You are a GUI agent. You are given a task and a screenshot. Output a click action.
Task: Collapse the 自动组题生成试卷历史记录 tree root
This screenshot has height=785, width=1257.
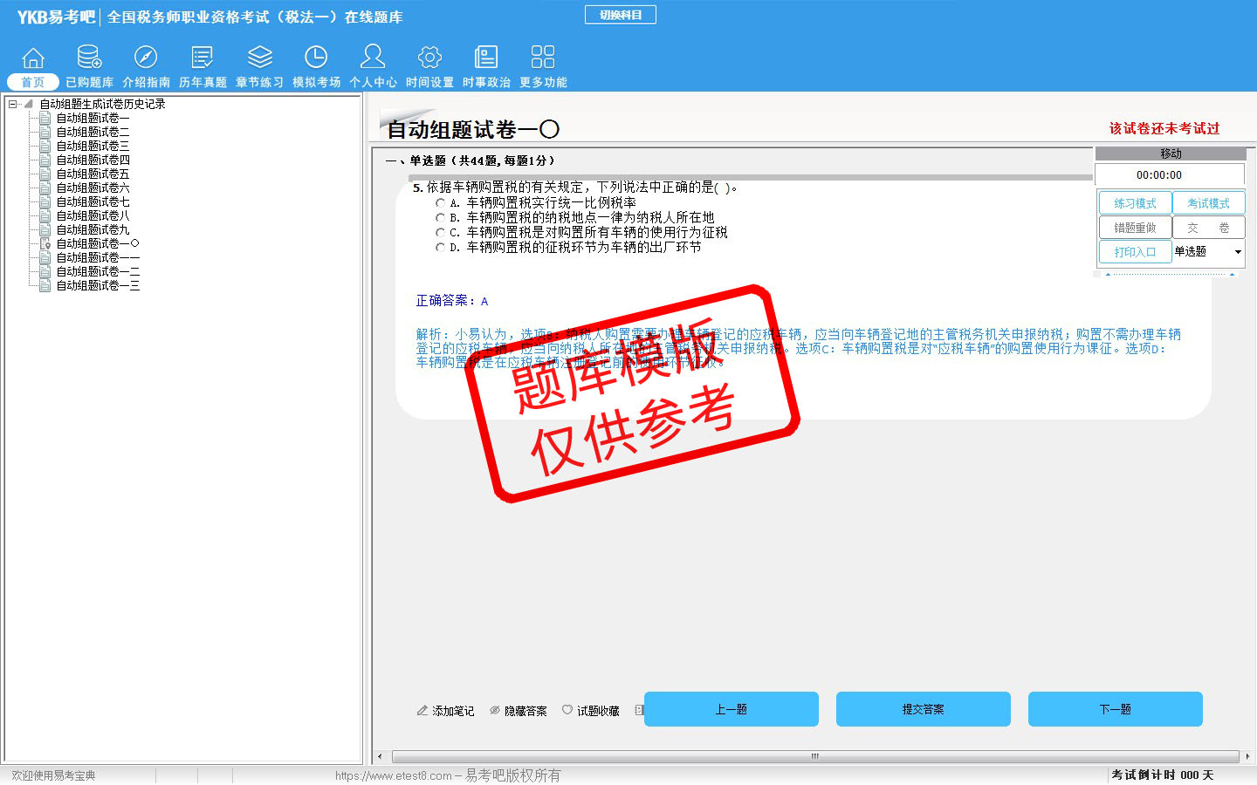click(13, 104)
